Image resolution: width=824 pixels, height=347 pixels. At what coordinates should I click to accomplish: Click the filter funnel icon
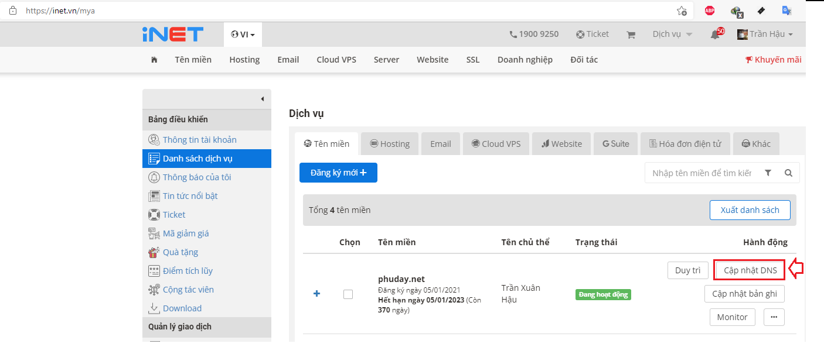coord(768,173)
